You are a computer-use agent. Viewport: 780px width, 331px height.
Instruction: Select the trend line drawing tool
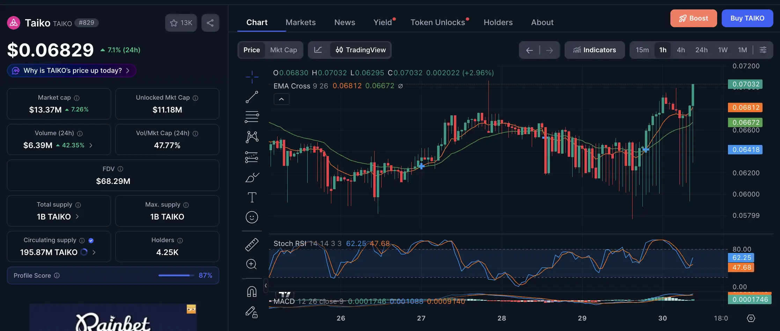pyautogui.click(x=252, y=97)
